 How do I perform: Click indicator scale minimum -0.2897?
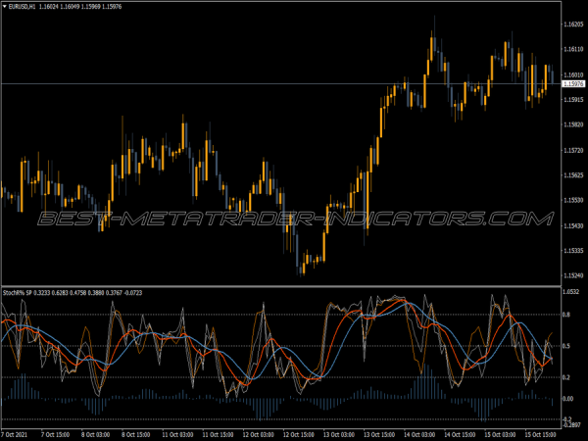coord(572,425)
